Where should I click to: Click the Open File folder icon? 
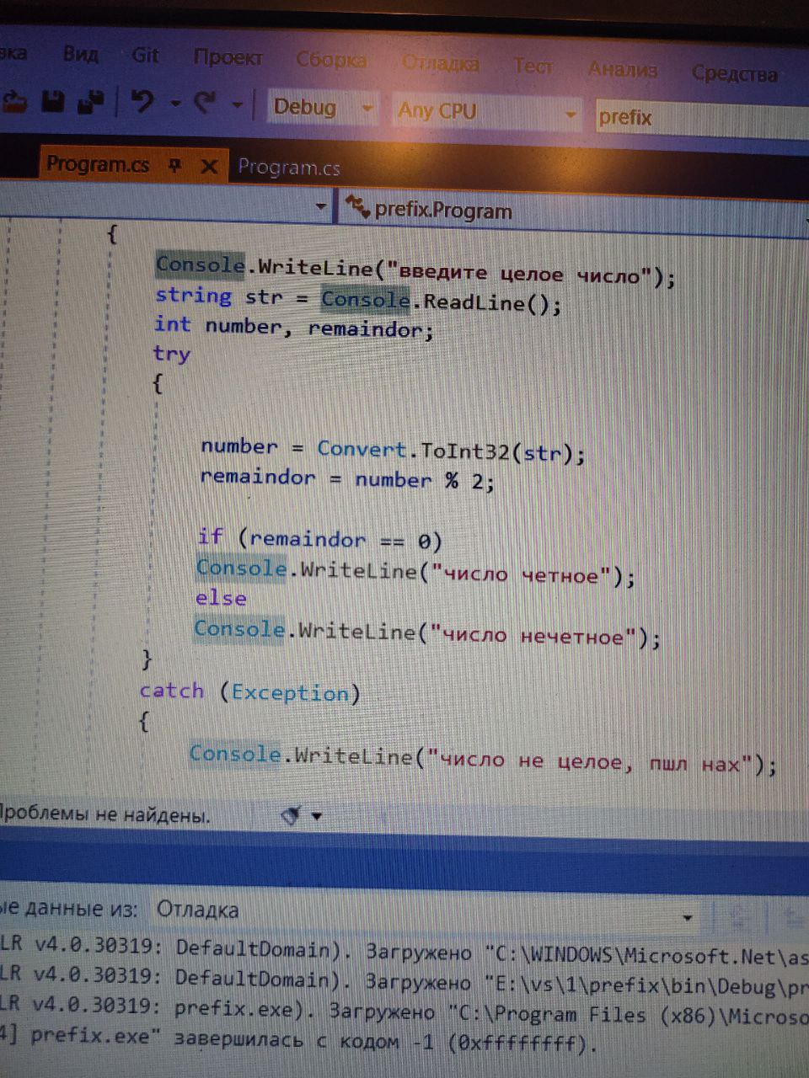click(x=14, y=100)
